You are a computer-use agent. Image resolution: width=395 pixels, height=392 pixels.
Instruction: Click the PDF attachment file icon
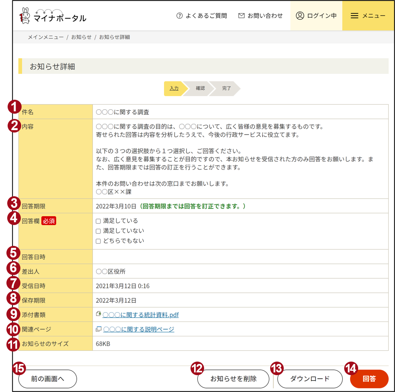coord(98,314)
